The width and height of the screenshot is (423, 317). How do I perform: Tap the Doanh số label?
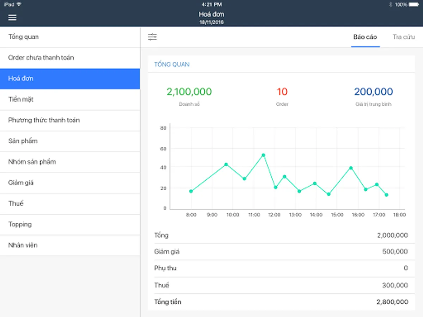pos(189,104)
